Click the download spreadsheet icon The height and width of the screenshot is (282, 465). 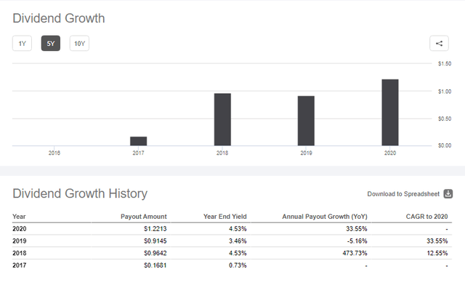coord(448,193)
